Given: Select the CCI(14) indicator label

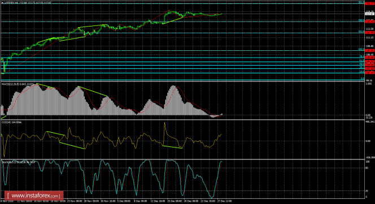Looking at the screenshot, I should (5, 122).
